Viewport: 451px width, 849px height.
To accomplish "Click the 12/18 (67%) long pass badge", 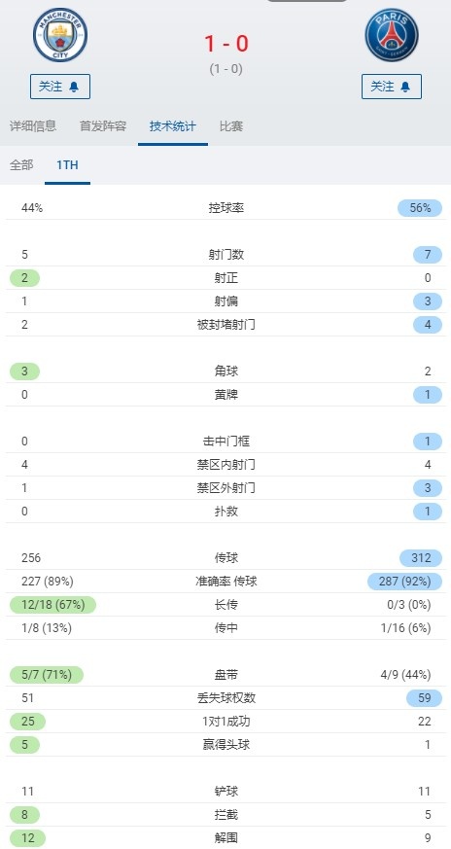I will (x=52, y=605).
